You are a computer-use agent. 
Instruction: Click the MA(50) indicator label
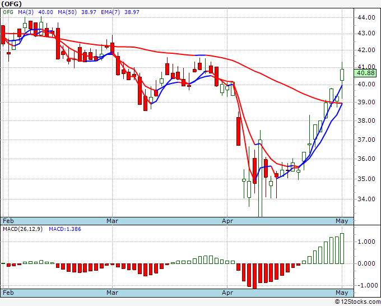point(67,12)
